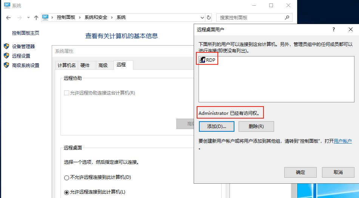Click the 系统 breadcrumb segment
This screenshot has height=198, width=359.
click(121, 17)
